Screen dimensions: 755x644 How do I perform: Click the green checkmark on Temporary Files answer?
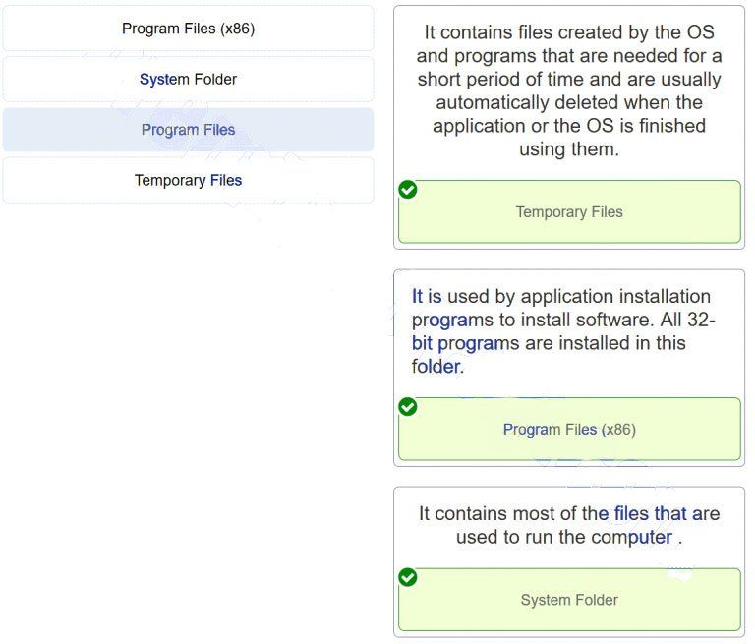pos(408,190)
